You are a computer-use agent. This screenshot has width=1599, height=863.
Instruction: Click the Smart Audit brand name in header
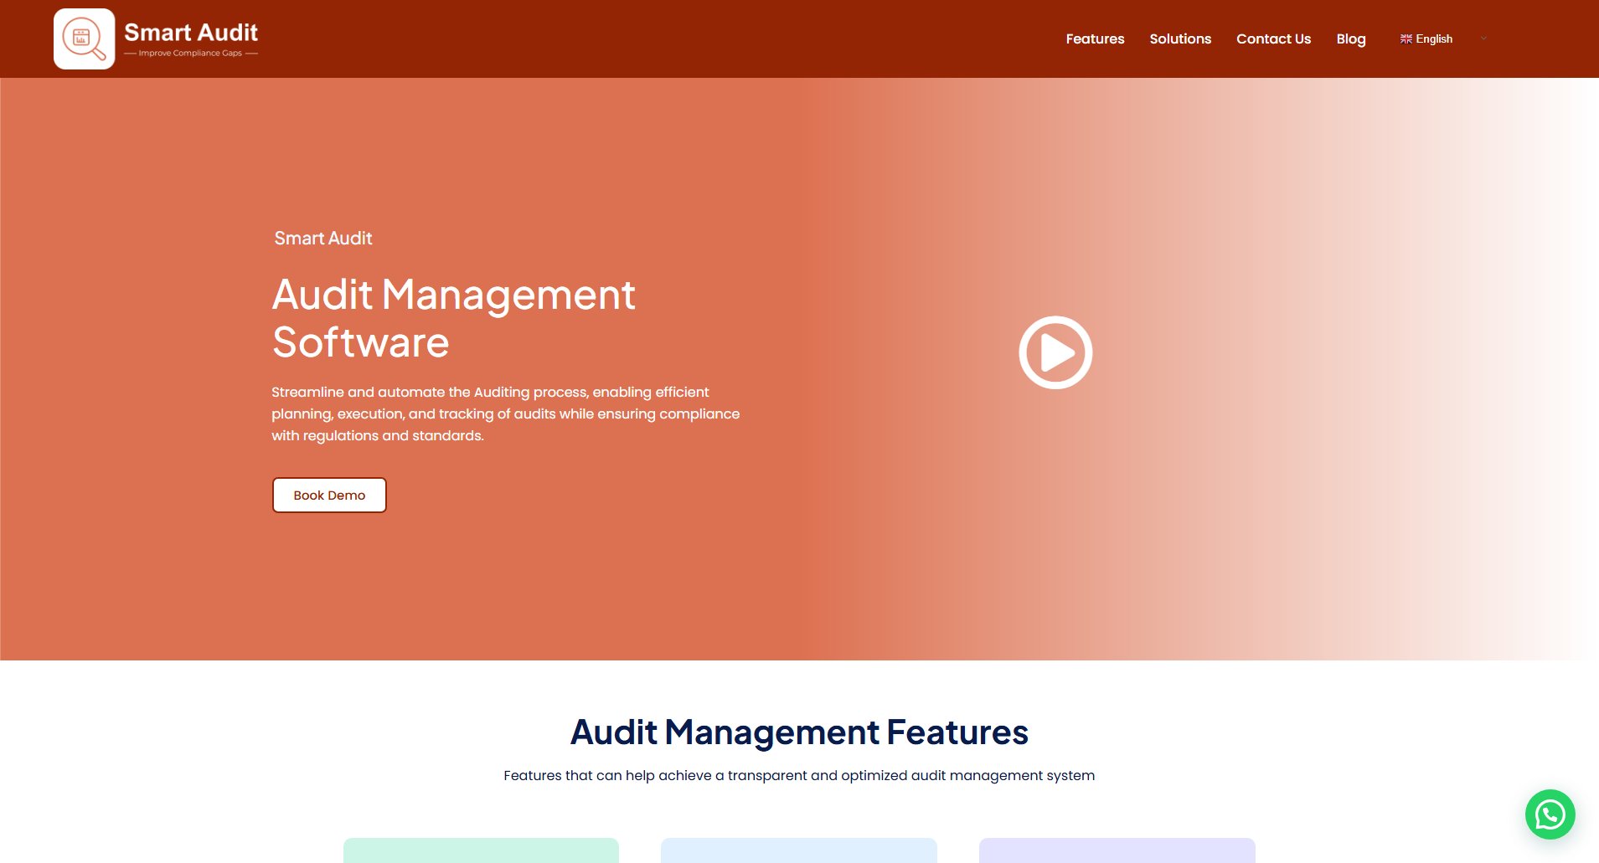(x=191, y=33)
